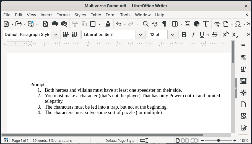Open the Format menu
The width and height of the screenshot is (252, 144).
(x=63, y=15)
